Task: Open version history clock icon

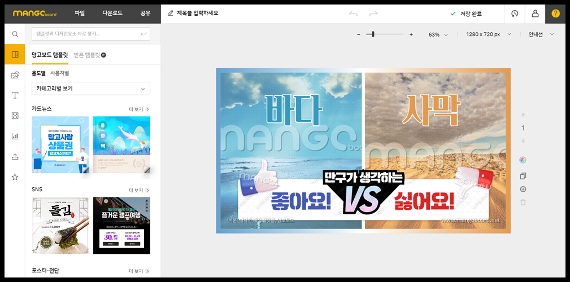Action: tap(515, 14)
